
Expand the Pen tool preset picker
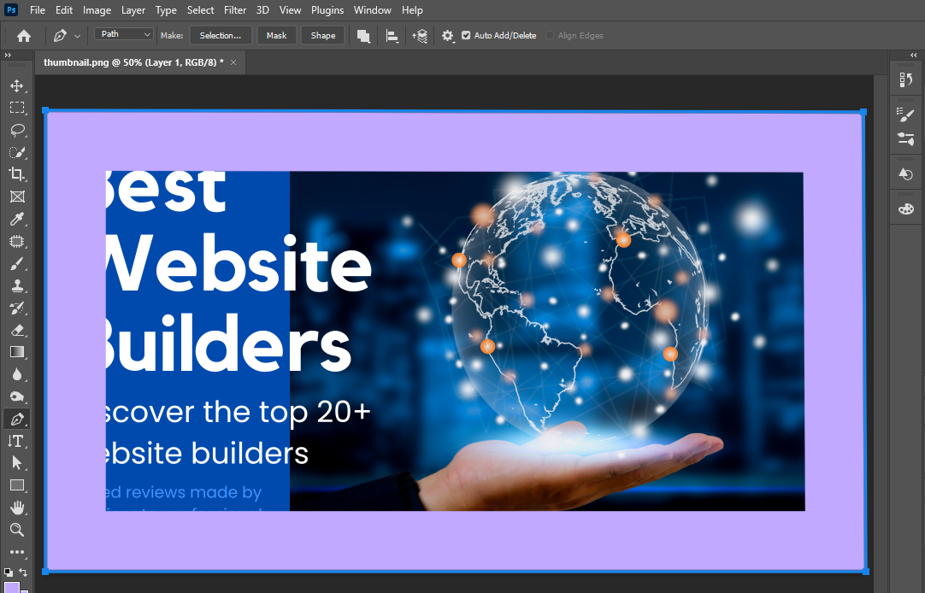point(78,36)
